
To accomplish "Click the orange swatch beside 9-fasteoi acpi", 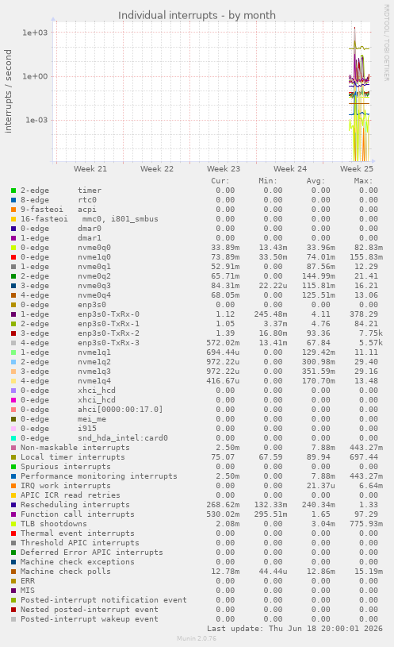I will coord(13,210).
